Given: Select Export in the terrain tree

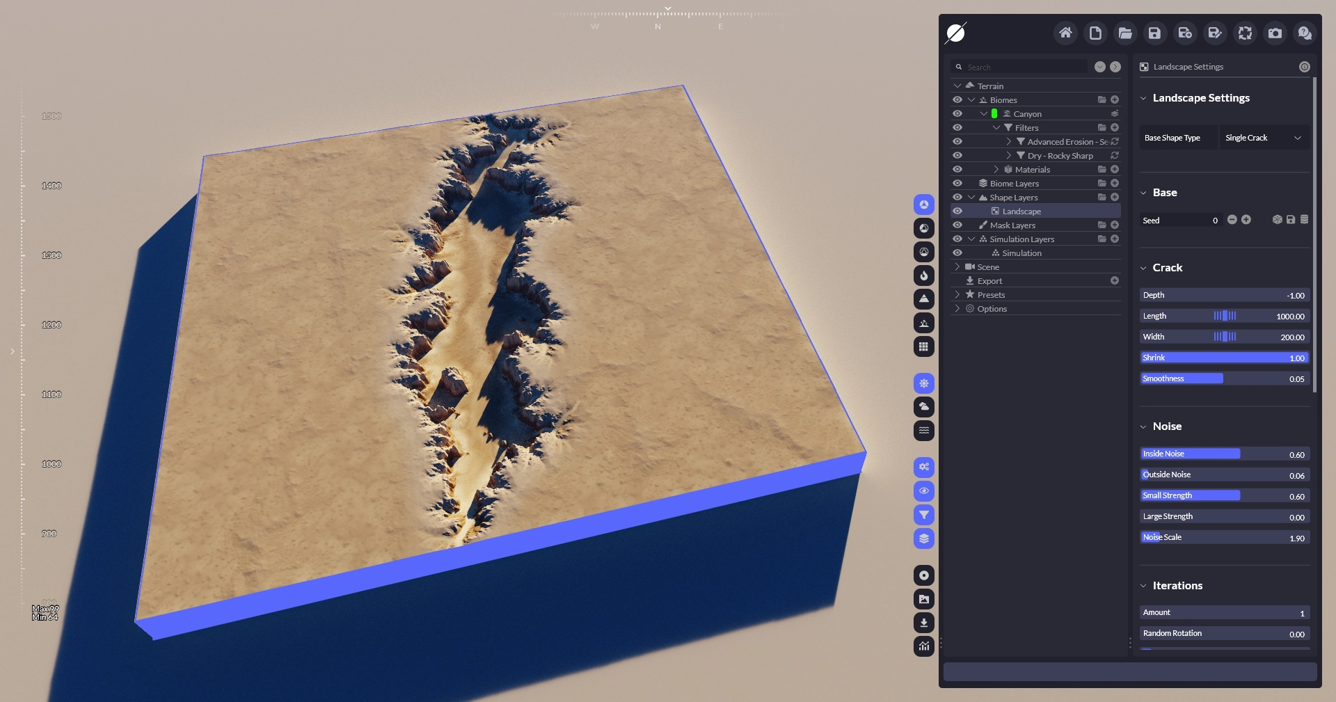Looking at the screenshot, I should click(989, 281).
